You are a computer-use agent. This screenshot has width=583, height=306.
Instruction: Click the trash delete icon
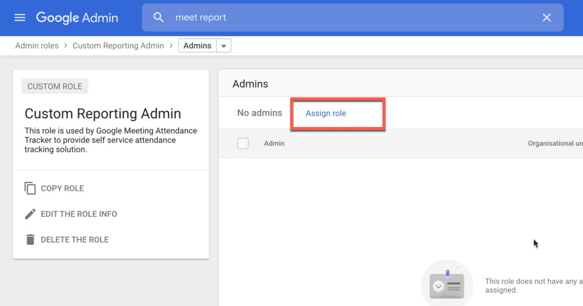(x=30, y=239)
